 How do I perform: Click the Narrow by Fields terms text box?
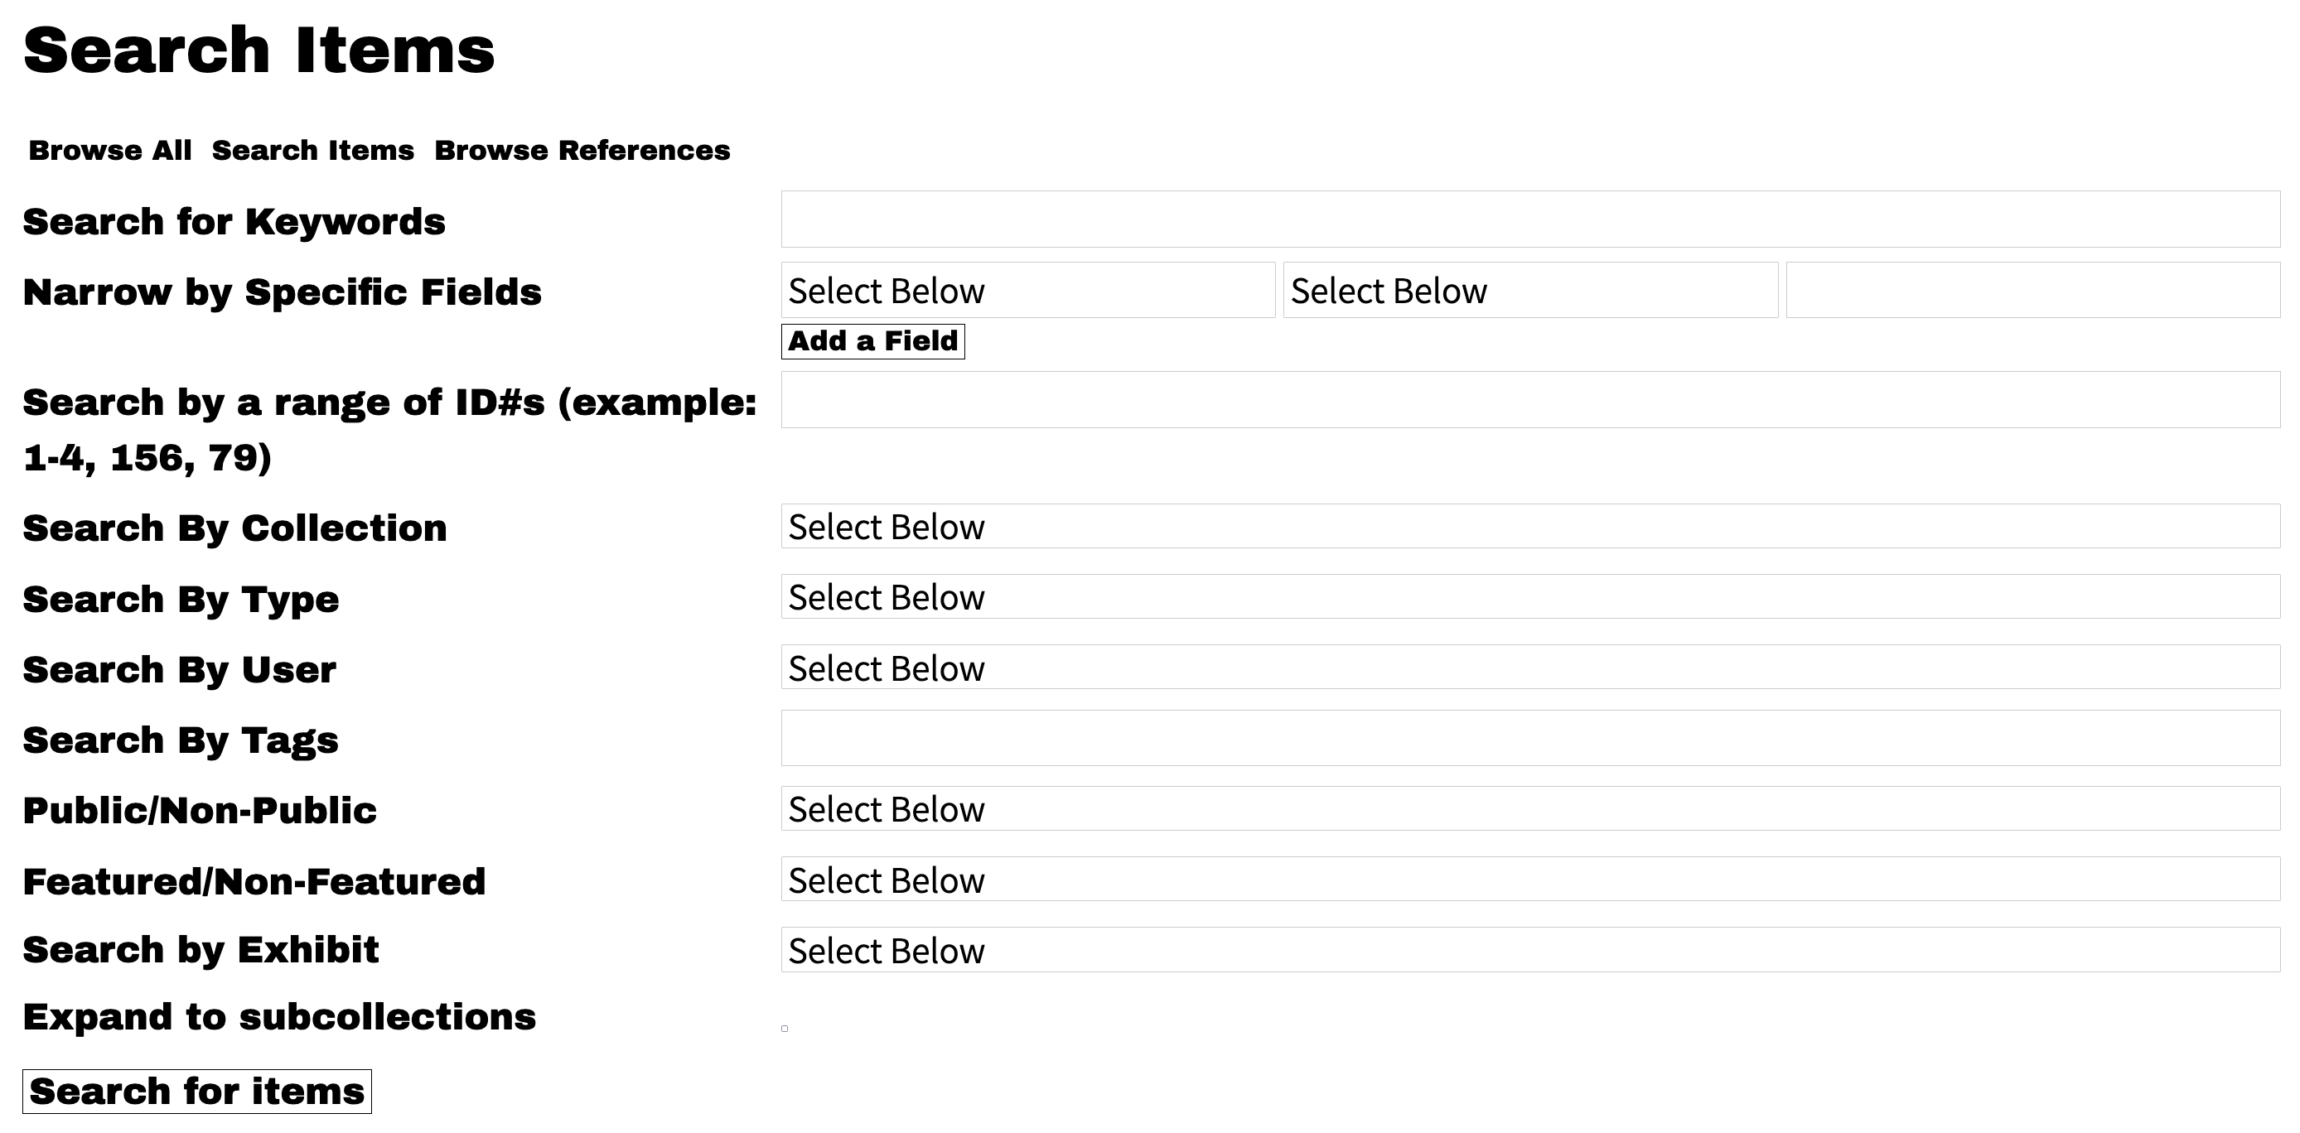pyautogui.click(x=2033, y=290)
